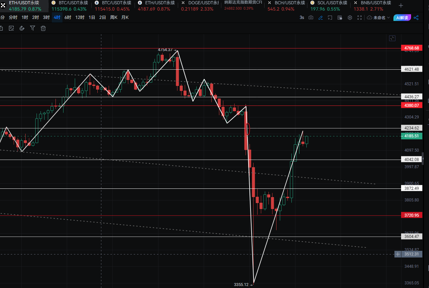Open the AI解读 analysis button
429x288 pixels.
402,18
